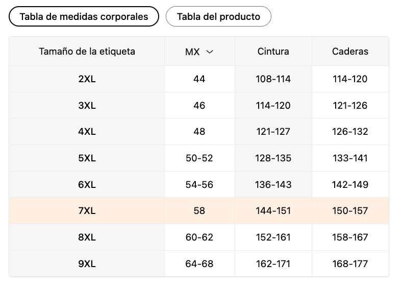
Task: Switch to Tabla de medidas corporales tab
Action: tap(84, 16)
